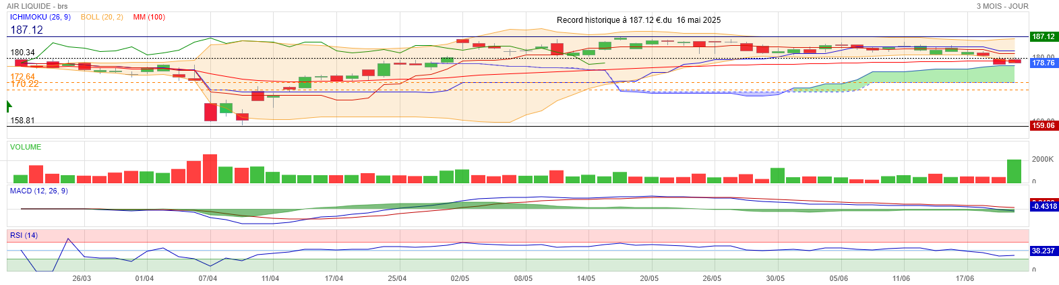Click the AIR LIQUIDE - brs chart title
The image size is (1059, 285).
pos(37,6)
